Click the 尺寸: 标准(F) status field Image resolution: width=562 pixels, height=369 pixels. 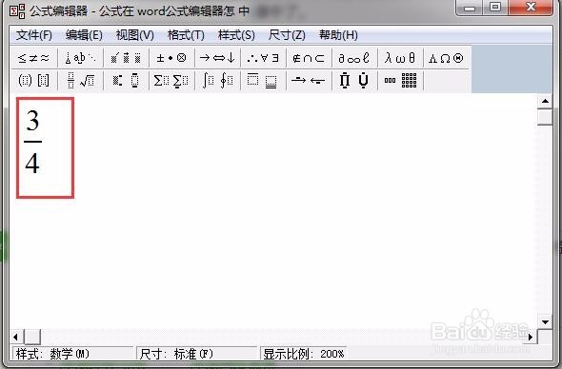pyautogui.click(x=196, y=354)
